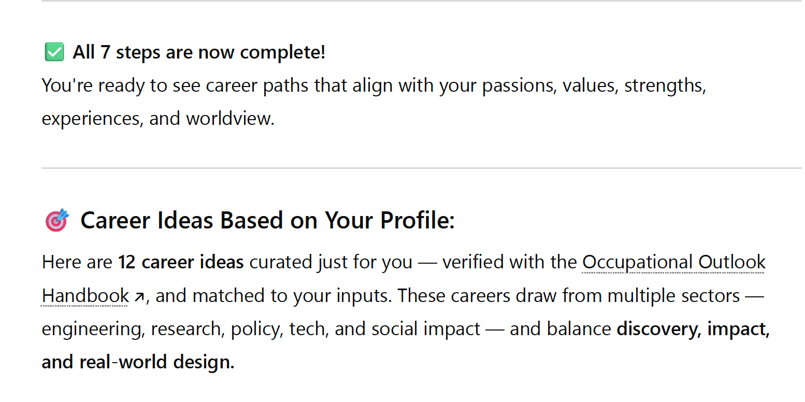Click the green checkmark emoji icon
This screenshot has width=805, height=402.
coord(54,52)
